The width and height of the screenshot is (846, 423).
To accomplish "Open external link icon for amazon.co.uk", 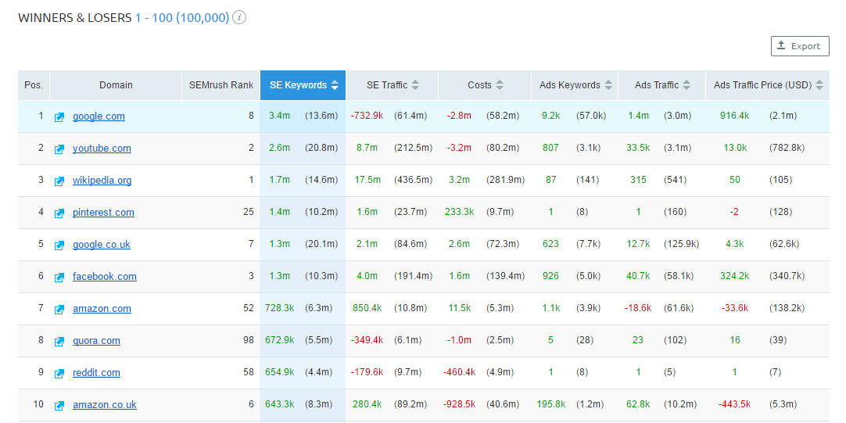I will coord(59,406).
